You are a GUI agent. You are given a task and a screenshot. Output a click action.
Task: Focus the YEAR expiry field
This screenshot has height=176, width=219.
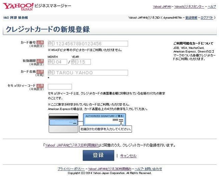tap(81, 62)
